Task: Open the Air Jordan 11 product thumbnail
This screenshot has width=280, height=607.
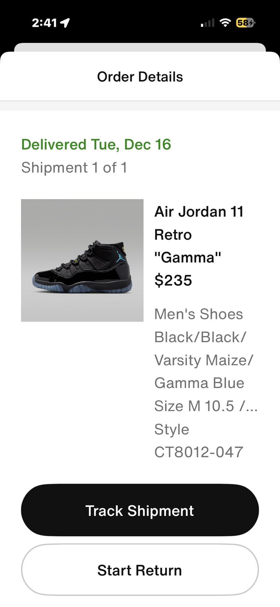Action: click(82, 260)
